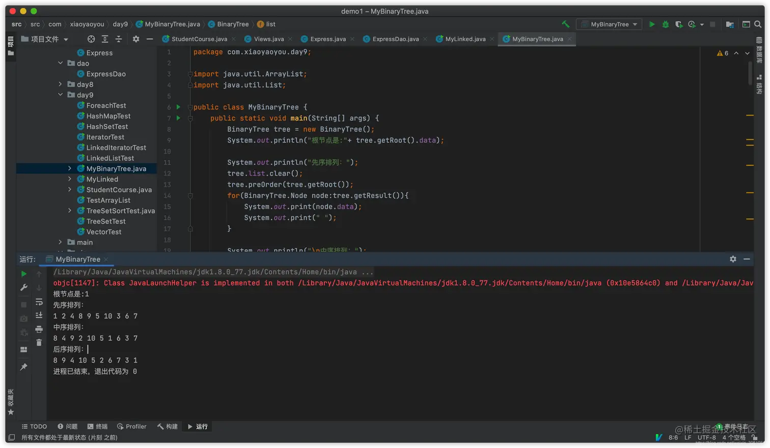
Task: Open the MyBinaryTree run configuration dropdown
Action: click(x=610, y=24)
